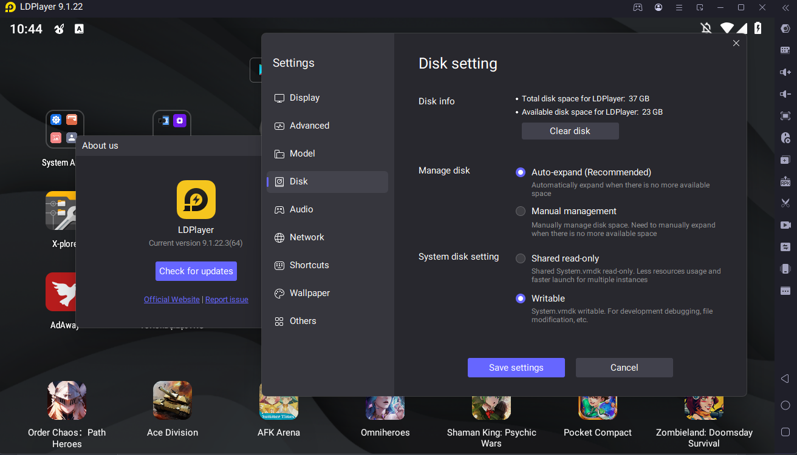Toggle fullscreen from the sidebar
This screenshot has width=797, height=455.
point(785,116)
